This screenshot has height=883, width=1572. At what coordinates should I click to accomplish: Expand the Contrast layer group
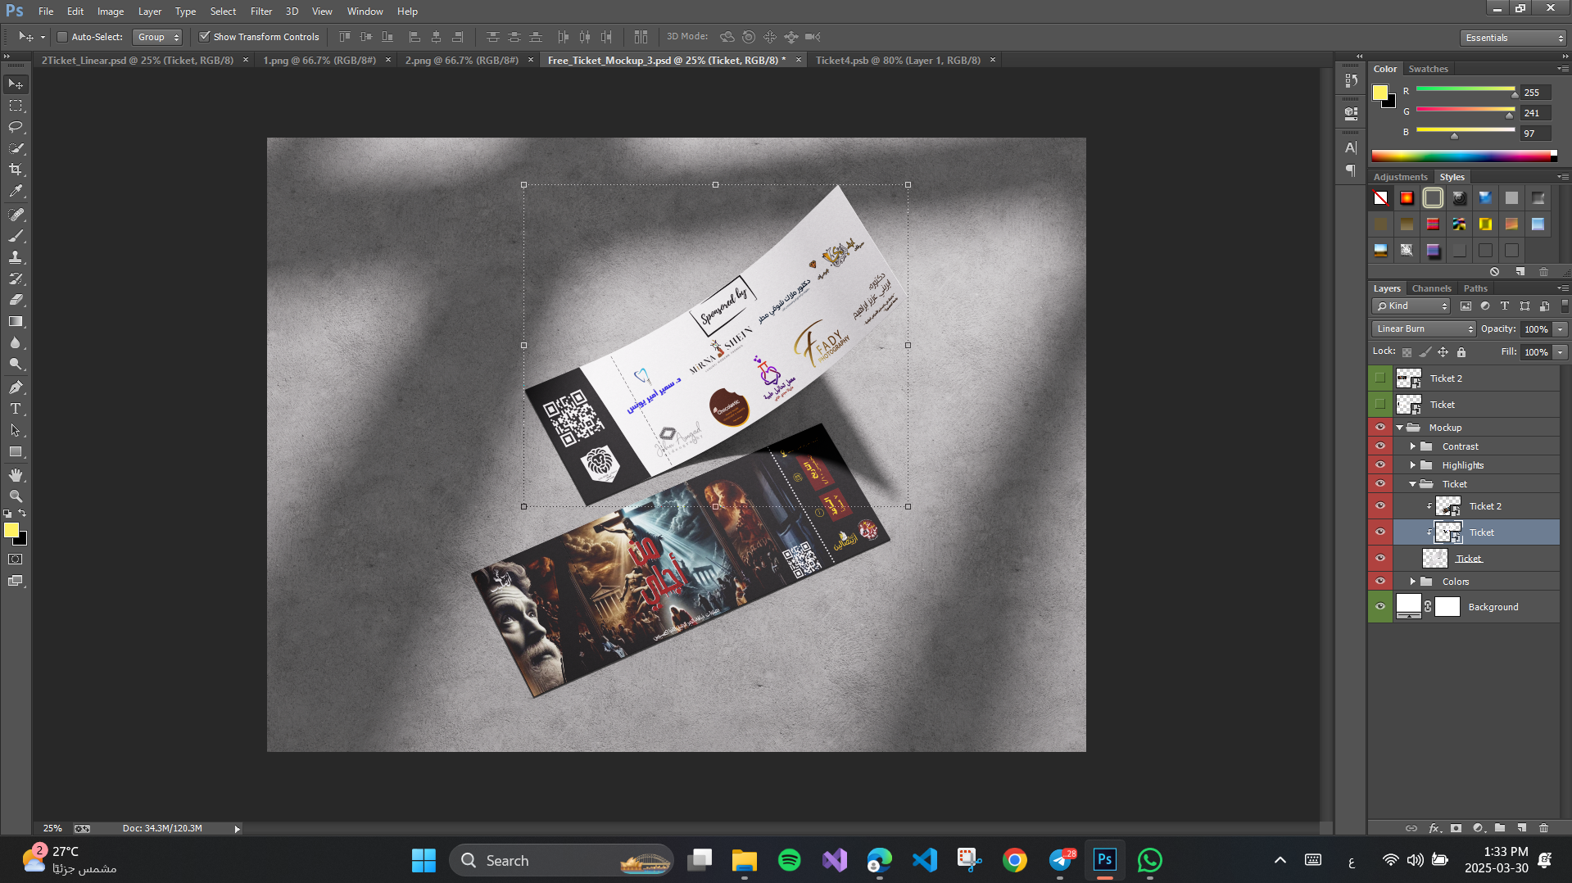pos(1413,446)
